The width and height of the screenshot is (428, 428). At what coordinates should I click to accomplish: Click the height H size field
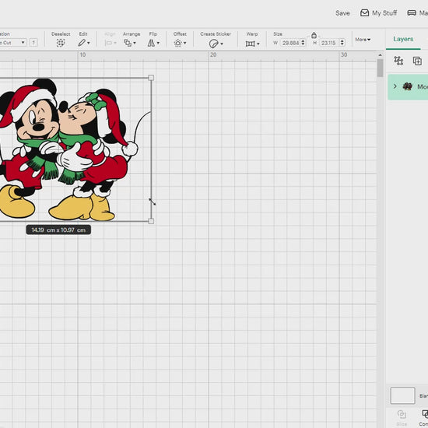point(329,43)
